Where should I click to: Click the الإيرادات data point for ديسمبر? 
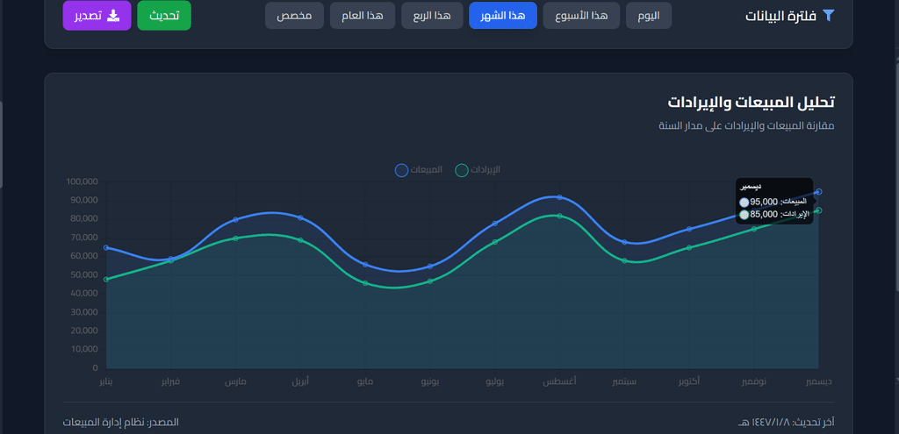(x=818, y=210)
